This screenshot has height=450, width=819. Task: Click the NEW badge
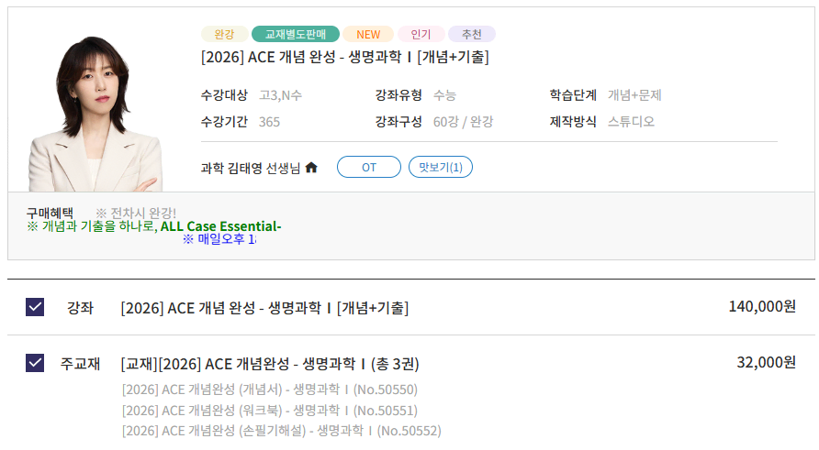368,35
